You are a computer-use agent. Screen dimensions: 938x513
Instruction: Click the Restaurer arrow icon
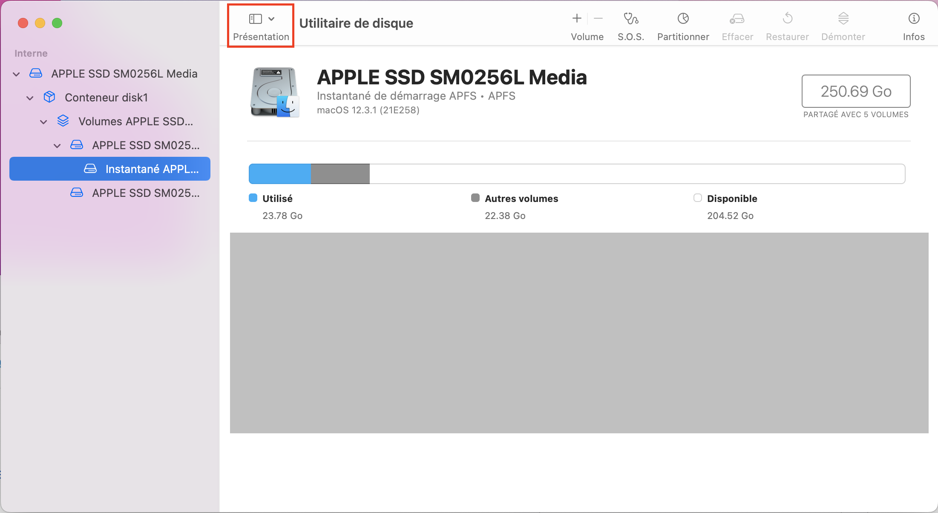point(787,19)
